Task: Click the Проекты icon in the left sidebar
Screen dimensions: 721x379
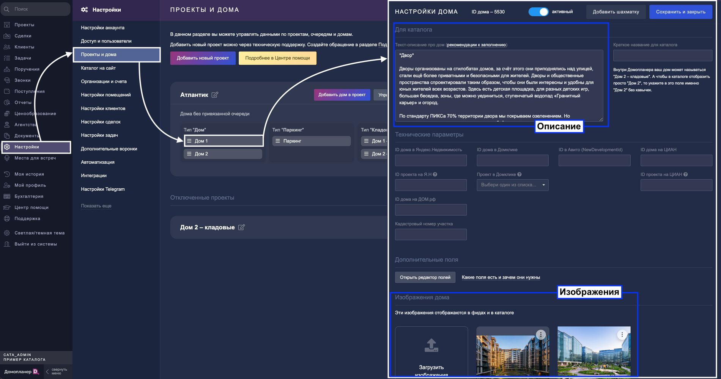Action: 7,25
